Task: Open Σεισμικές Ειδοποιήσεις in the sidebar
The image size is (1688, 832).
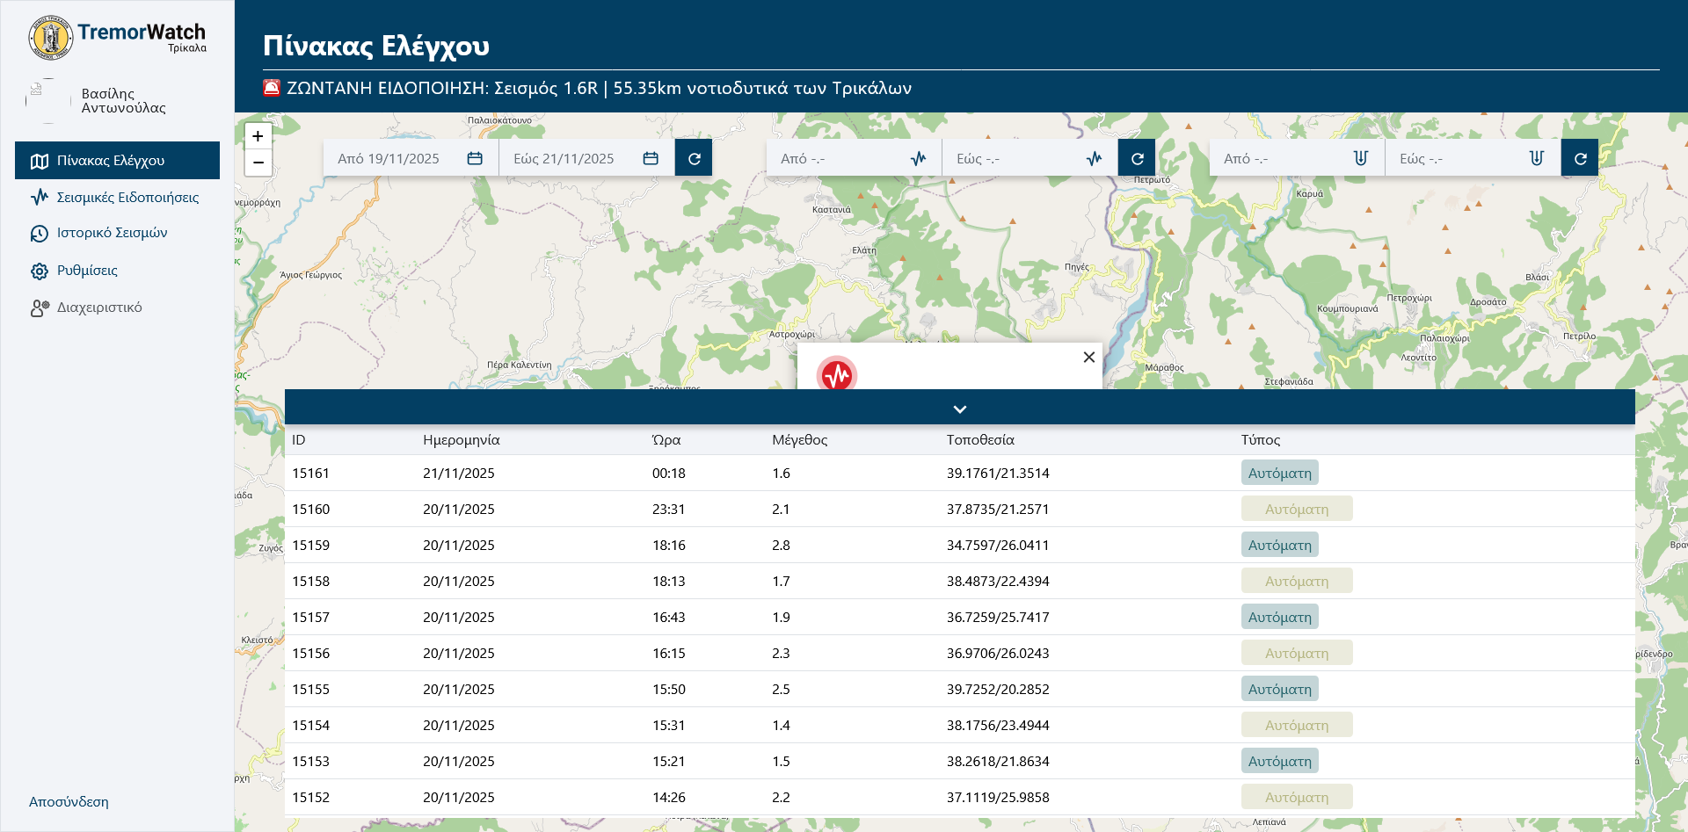Action: [127, 198]
